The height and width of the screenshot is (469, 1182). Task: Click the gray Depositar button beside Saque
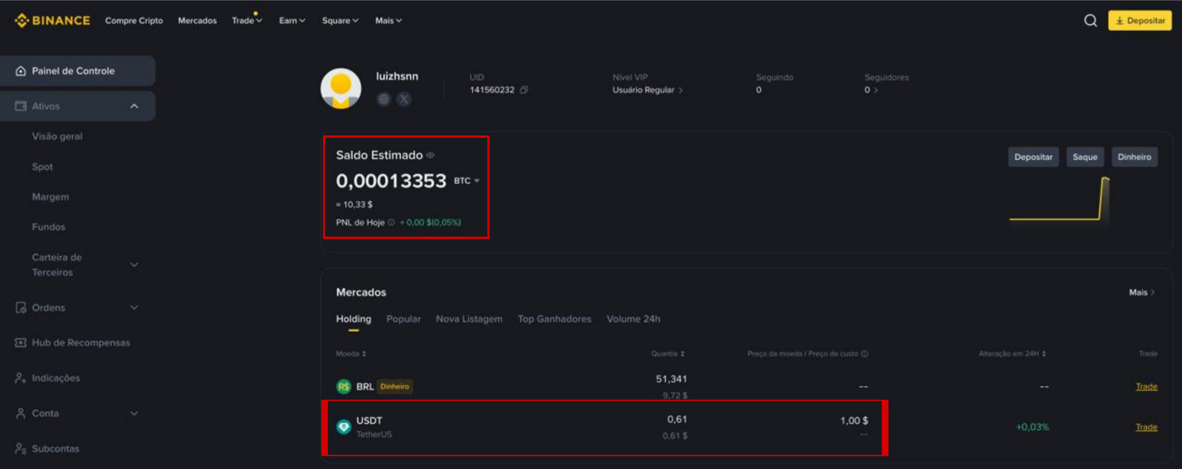(1033, 157)
